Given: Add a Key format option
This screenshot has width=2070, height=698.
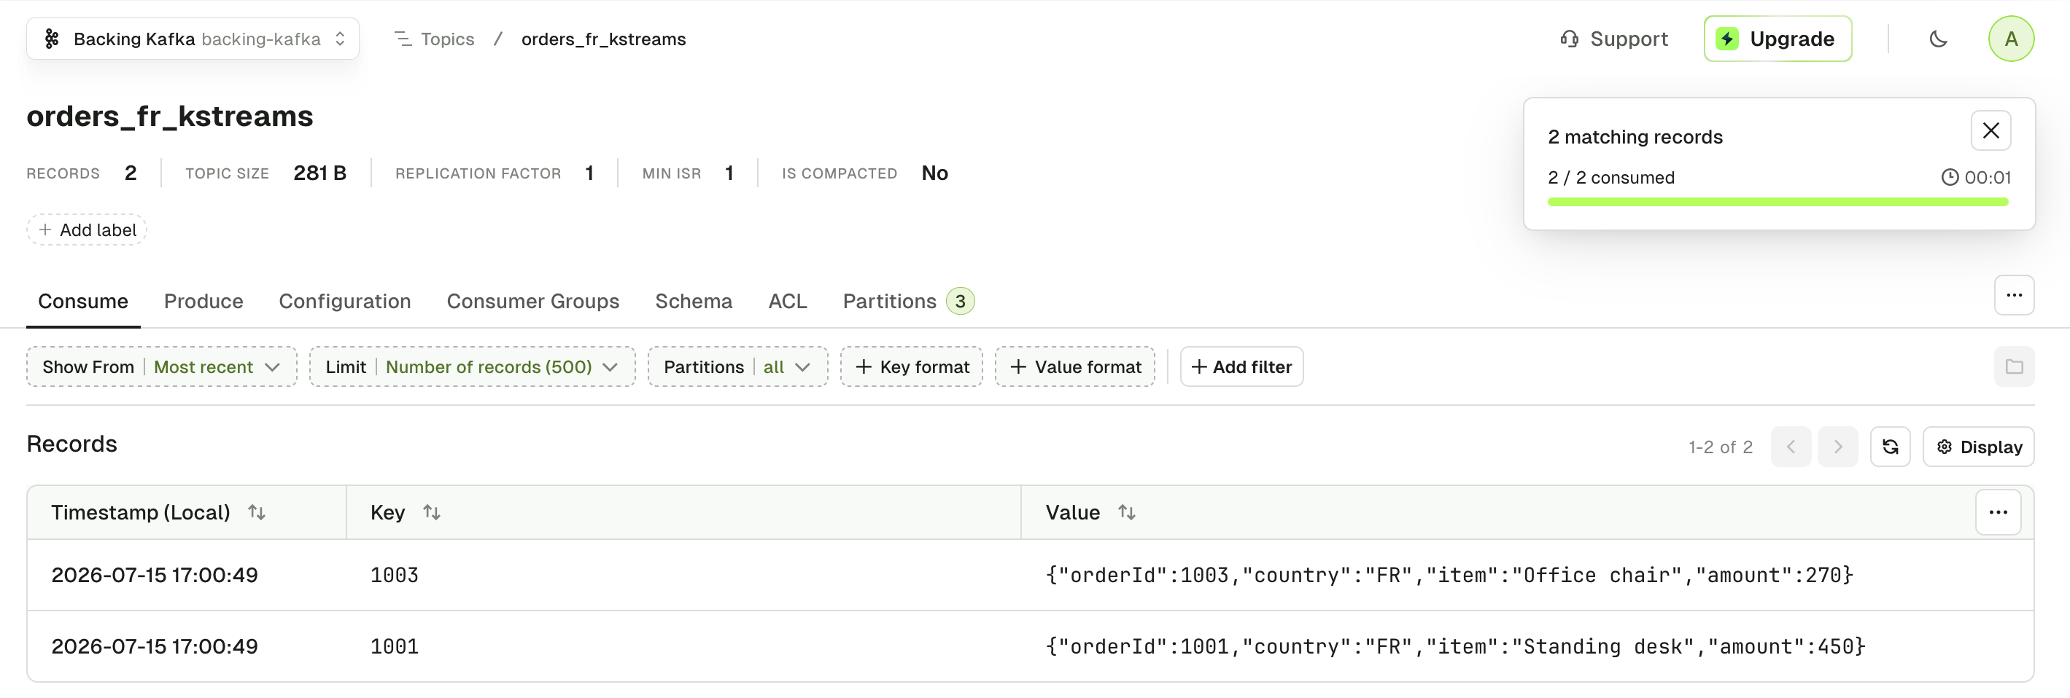Looking at the screenshot, I should pos(911,366).
